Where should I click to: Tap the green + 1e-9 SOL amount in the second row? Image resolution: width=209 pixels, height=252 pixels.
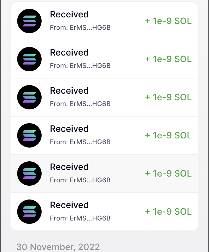coord(168,59)
